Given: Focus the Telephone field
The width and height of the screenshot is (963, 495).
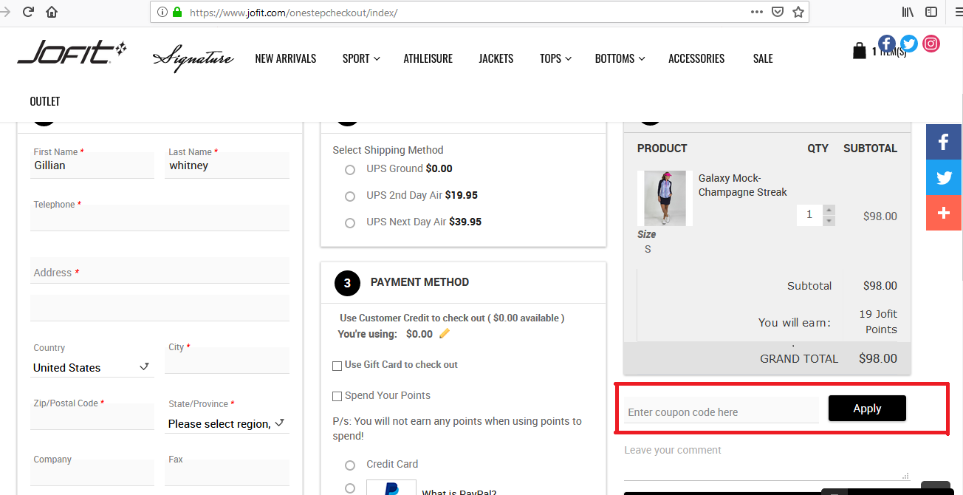Looking at the screenshot, I should click(160, 218).
